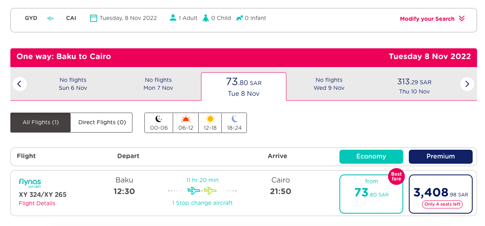This screenshot has height=226, width=485.
Task: Click the infant passenger icon
Action: coord(239,18)
